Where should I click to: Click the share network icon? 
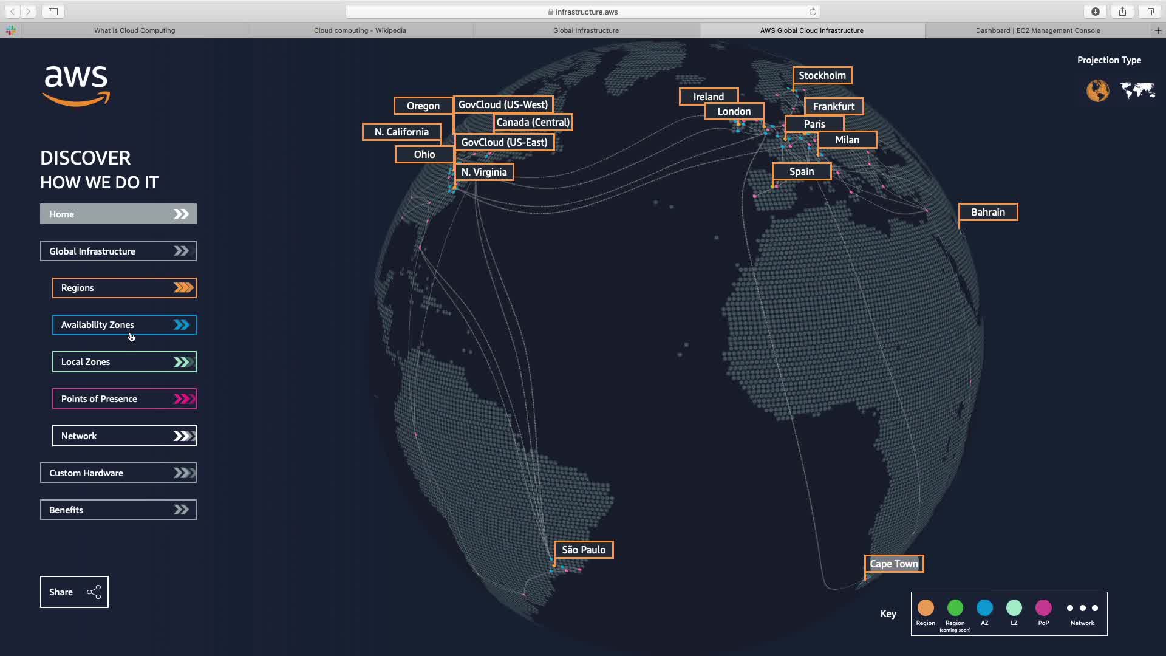point(94,592)
